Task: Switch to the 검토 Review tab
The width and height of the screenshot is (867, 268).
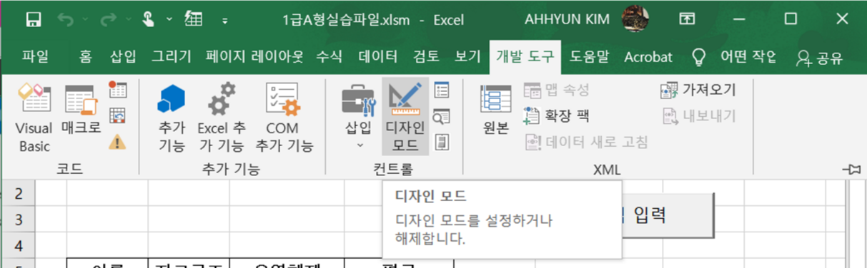Action: point(427,57)
